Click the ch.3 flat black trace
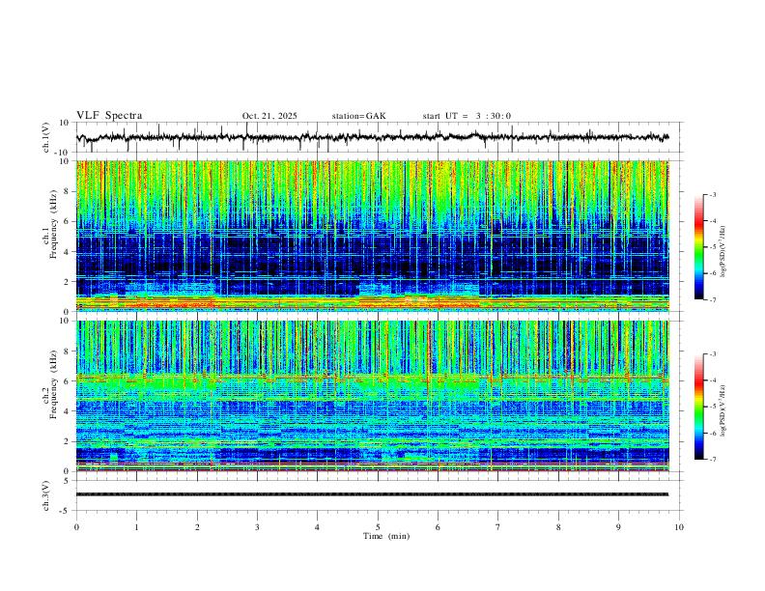The height and width of the screenshot is (591, 765). [373, 494]
